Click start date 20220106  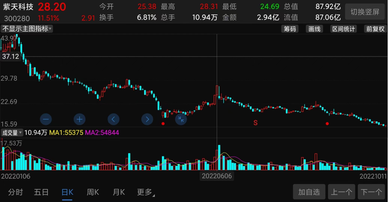point(15,176)
